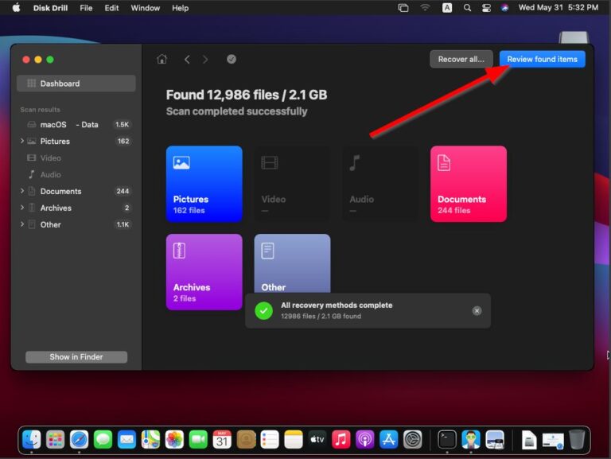Viewport: 611px width, 459px height.
Task: Open Podcasts from the Dock
Action: (364, 440)
